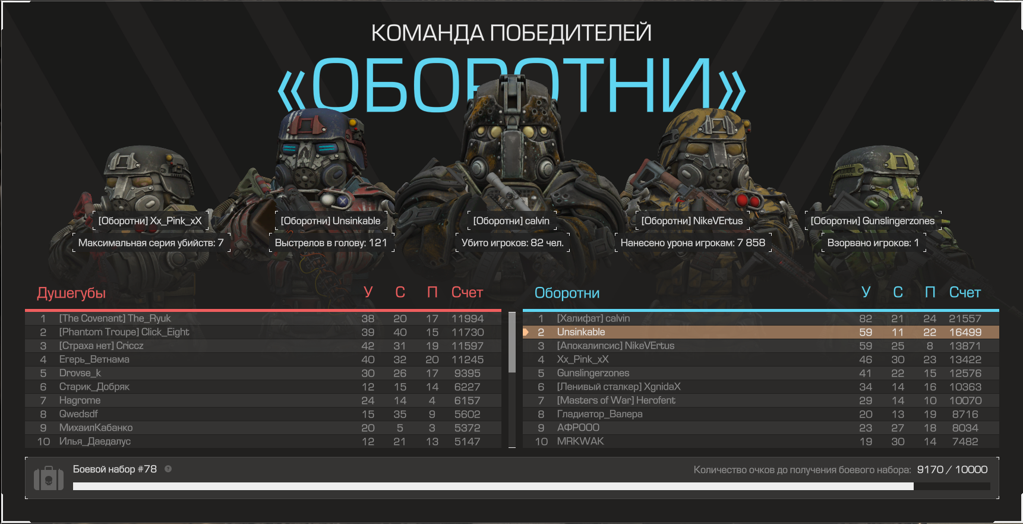Click the orange marker beside the Unsinkable row
1023x524 pixels.
point(526,332)
